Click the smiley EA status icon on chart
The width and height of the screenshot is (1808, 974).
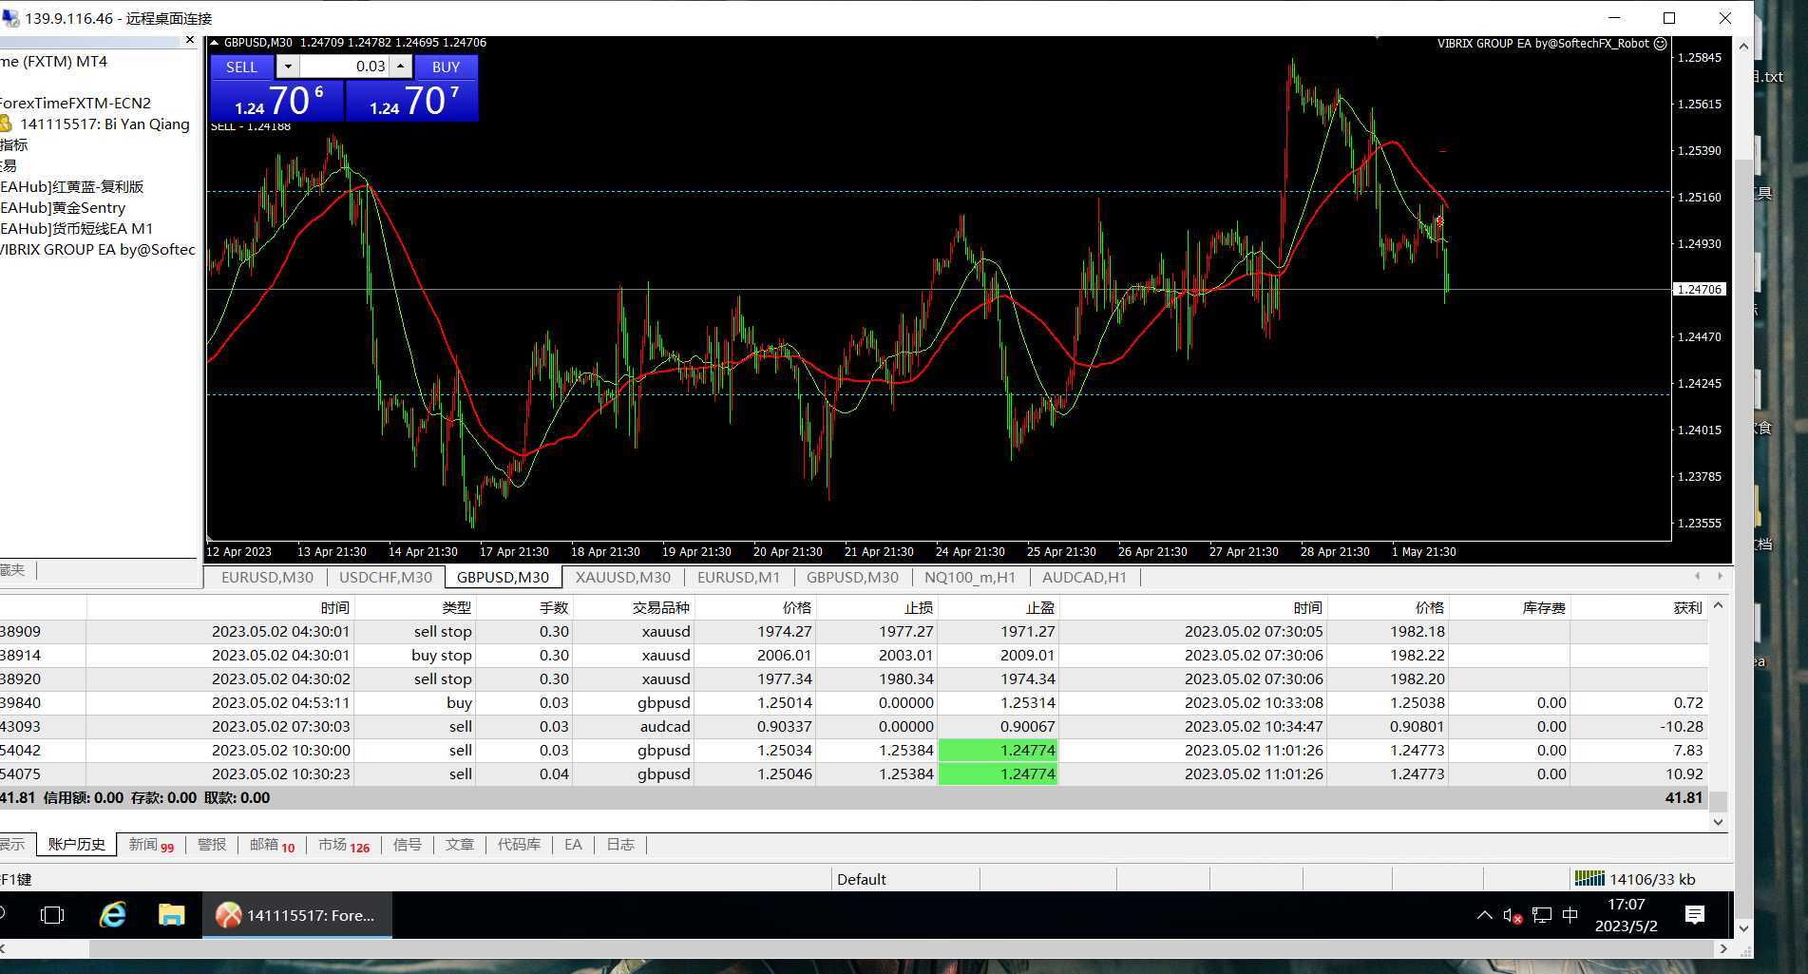click(1661, 44)
